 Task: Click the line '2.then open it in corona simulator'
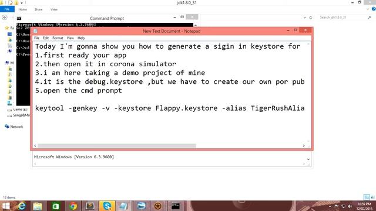click(106, 64)
